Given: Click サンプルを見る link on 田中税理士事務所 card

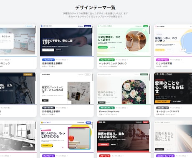Looking at the screenshot, I should [62, 108].
